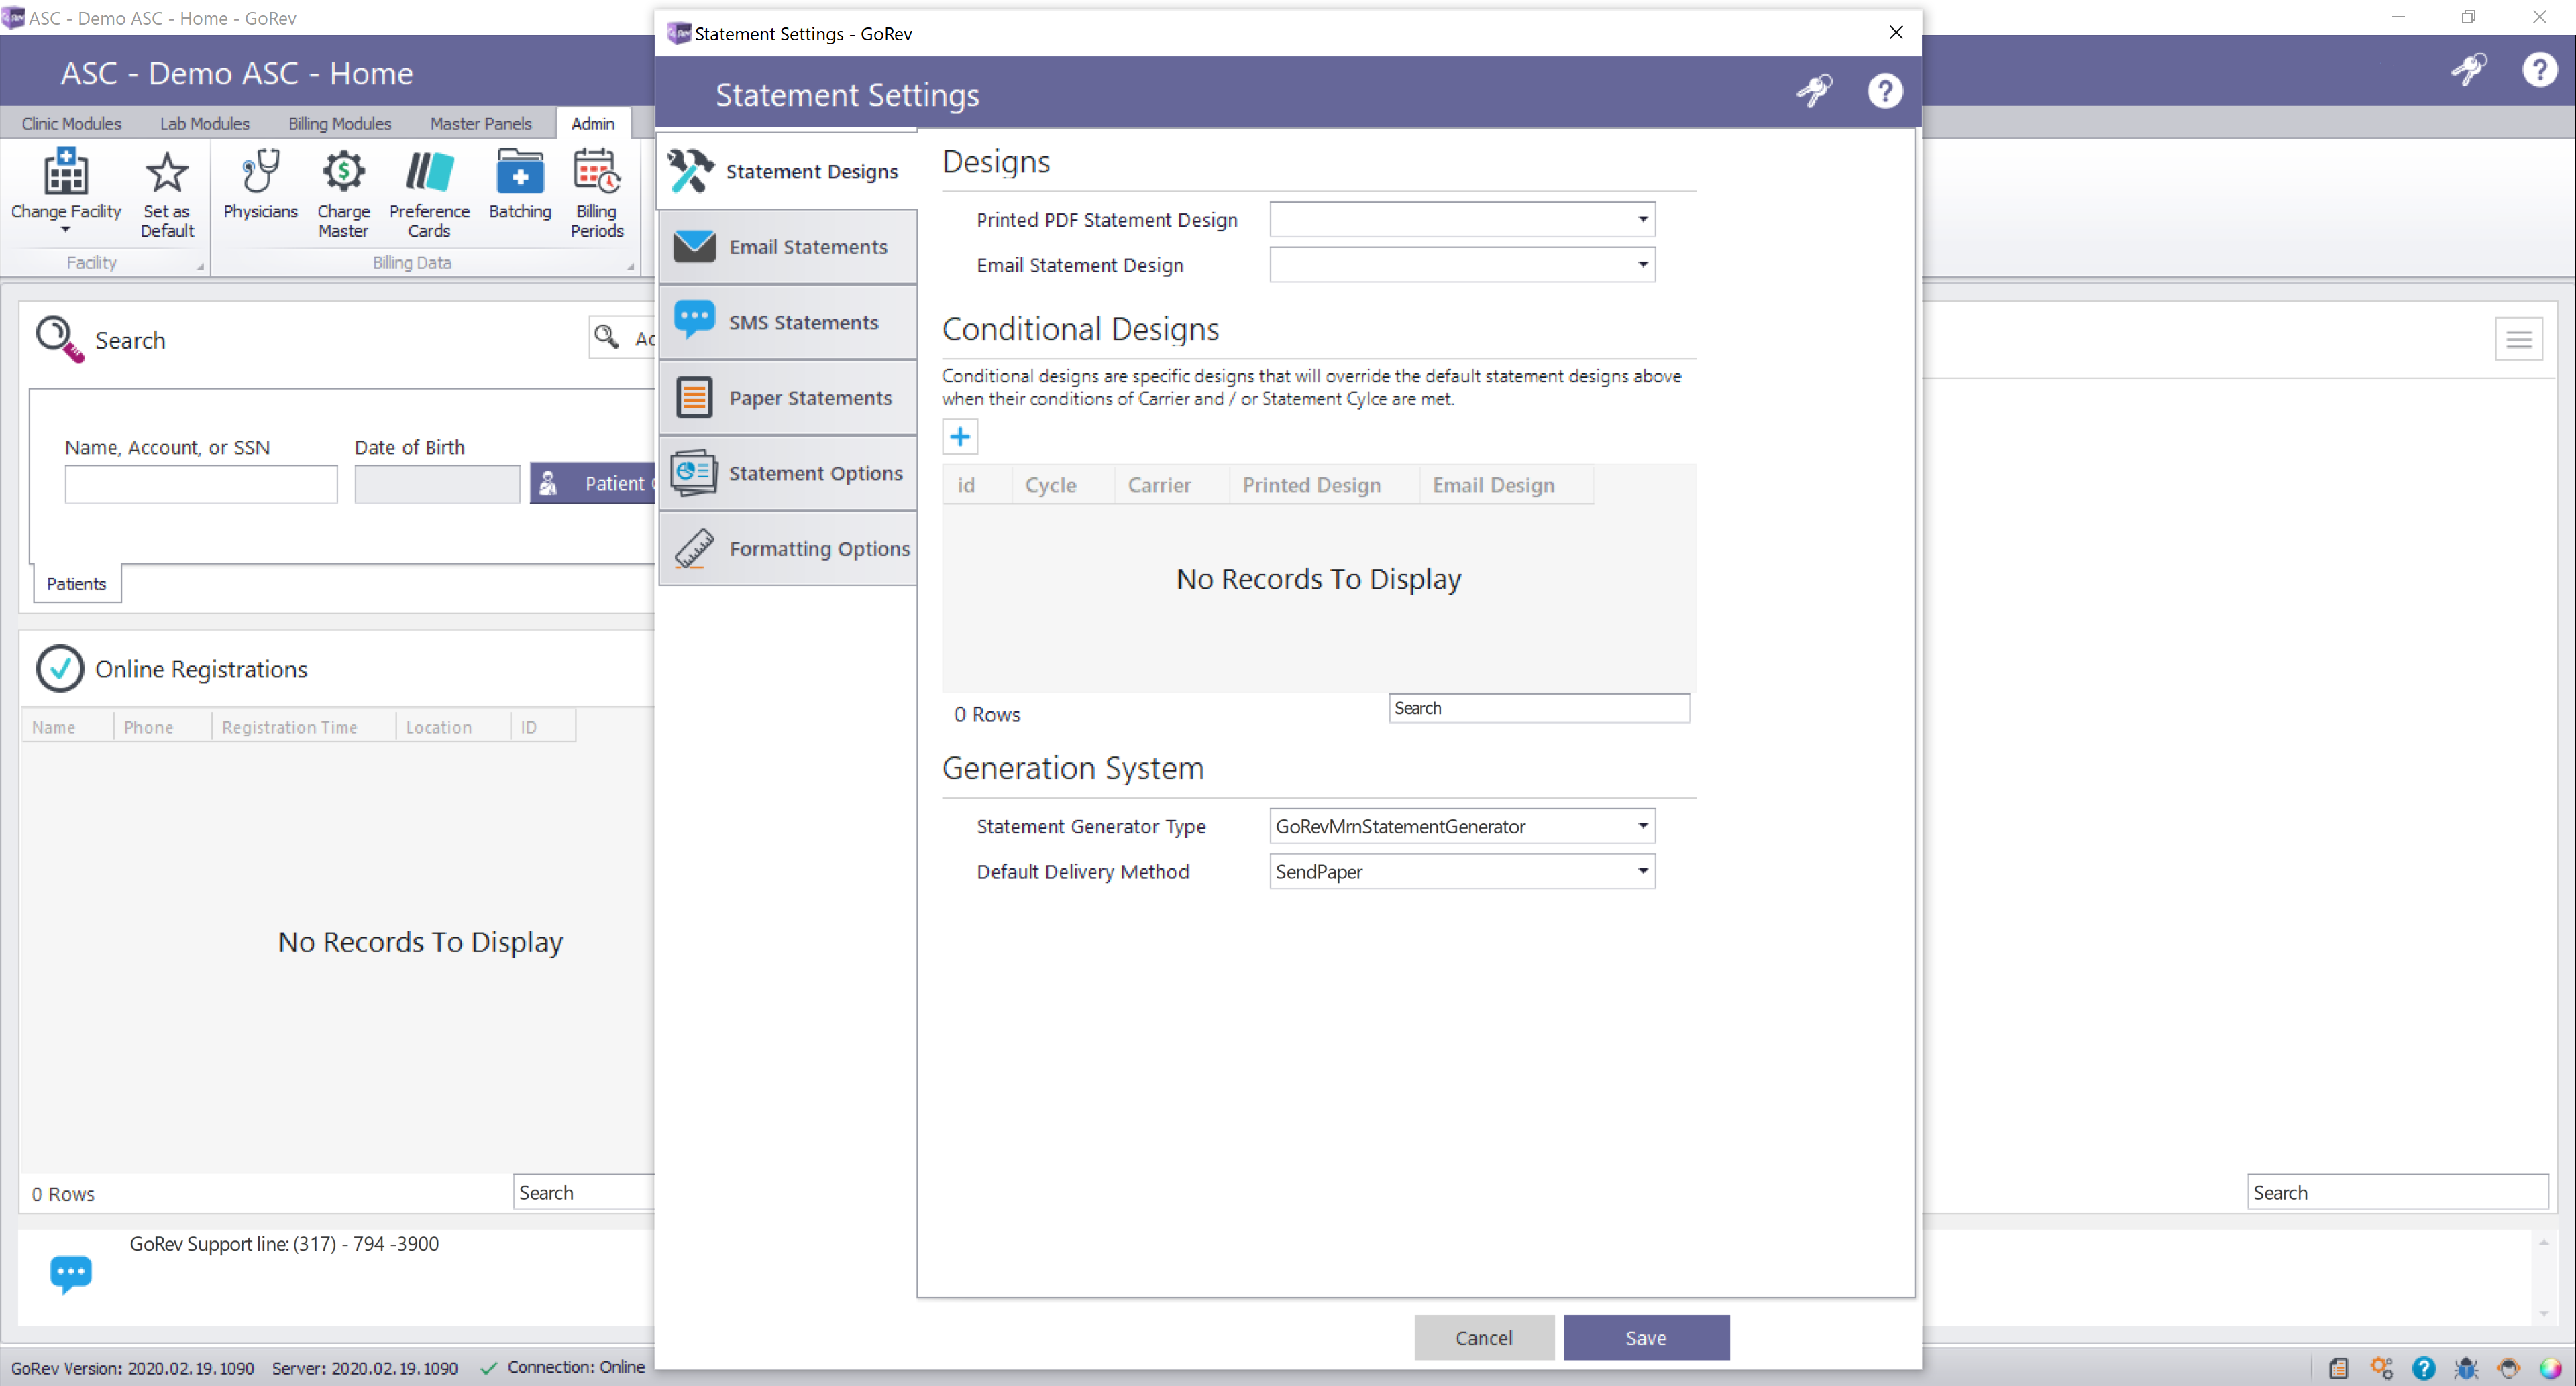Expand the Billing Data group launcher arrow
Image resolution: width=2576 pixels, height=1386 pixels.
(x=630, y=267)
